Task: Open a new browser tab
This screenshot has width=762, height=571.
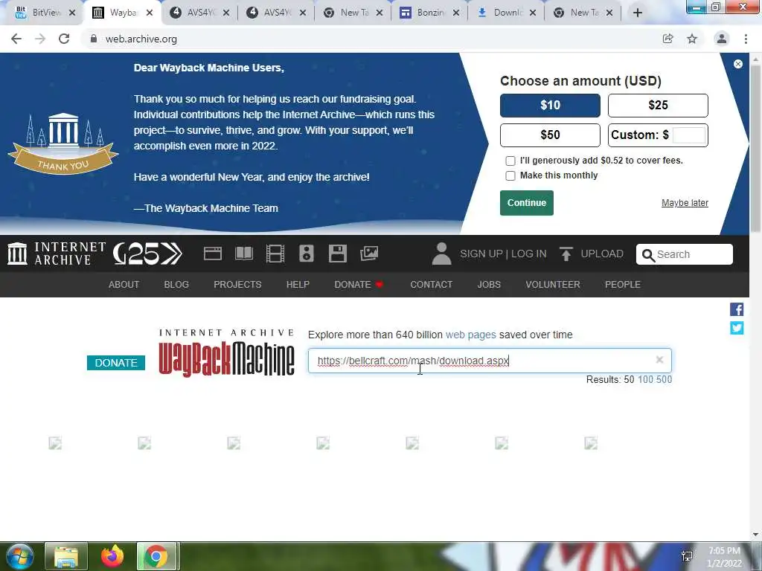Action: point(638,13)
